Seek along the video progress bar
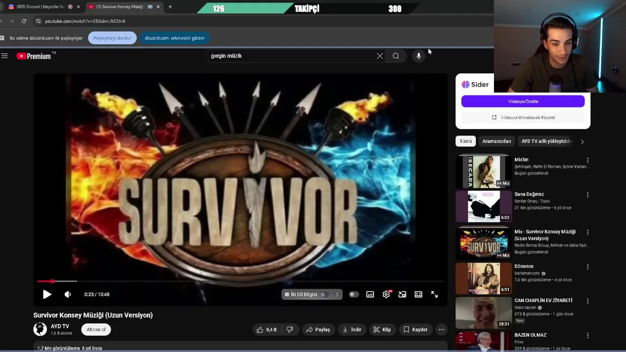This screenshot has height=352, width=626. (240, 281)
